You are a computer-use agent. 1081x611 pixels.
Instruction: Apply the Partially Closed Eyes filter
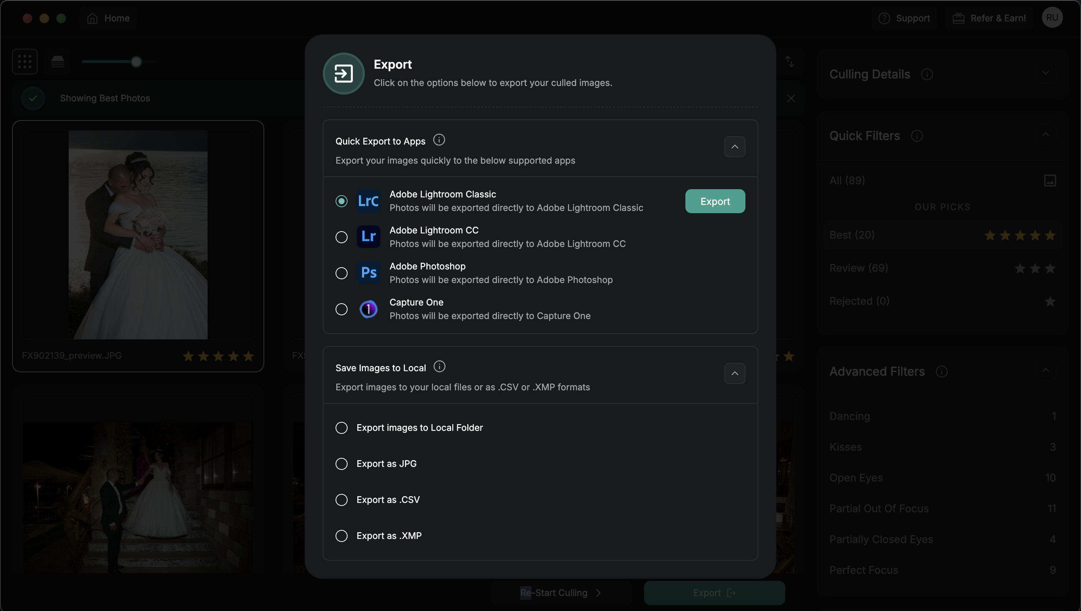(942, 539)
